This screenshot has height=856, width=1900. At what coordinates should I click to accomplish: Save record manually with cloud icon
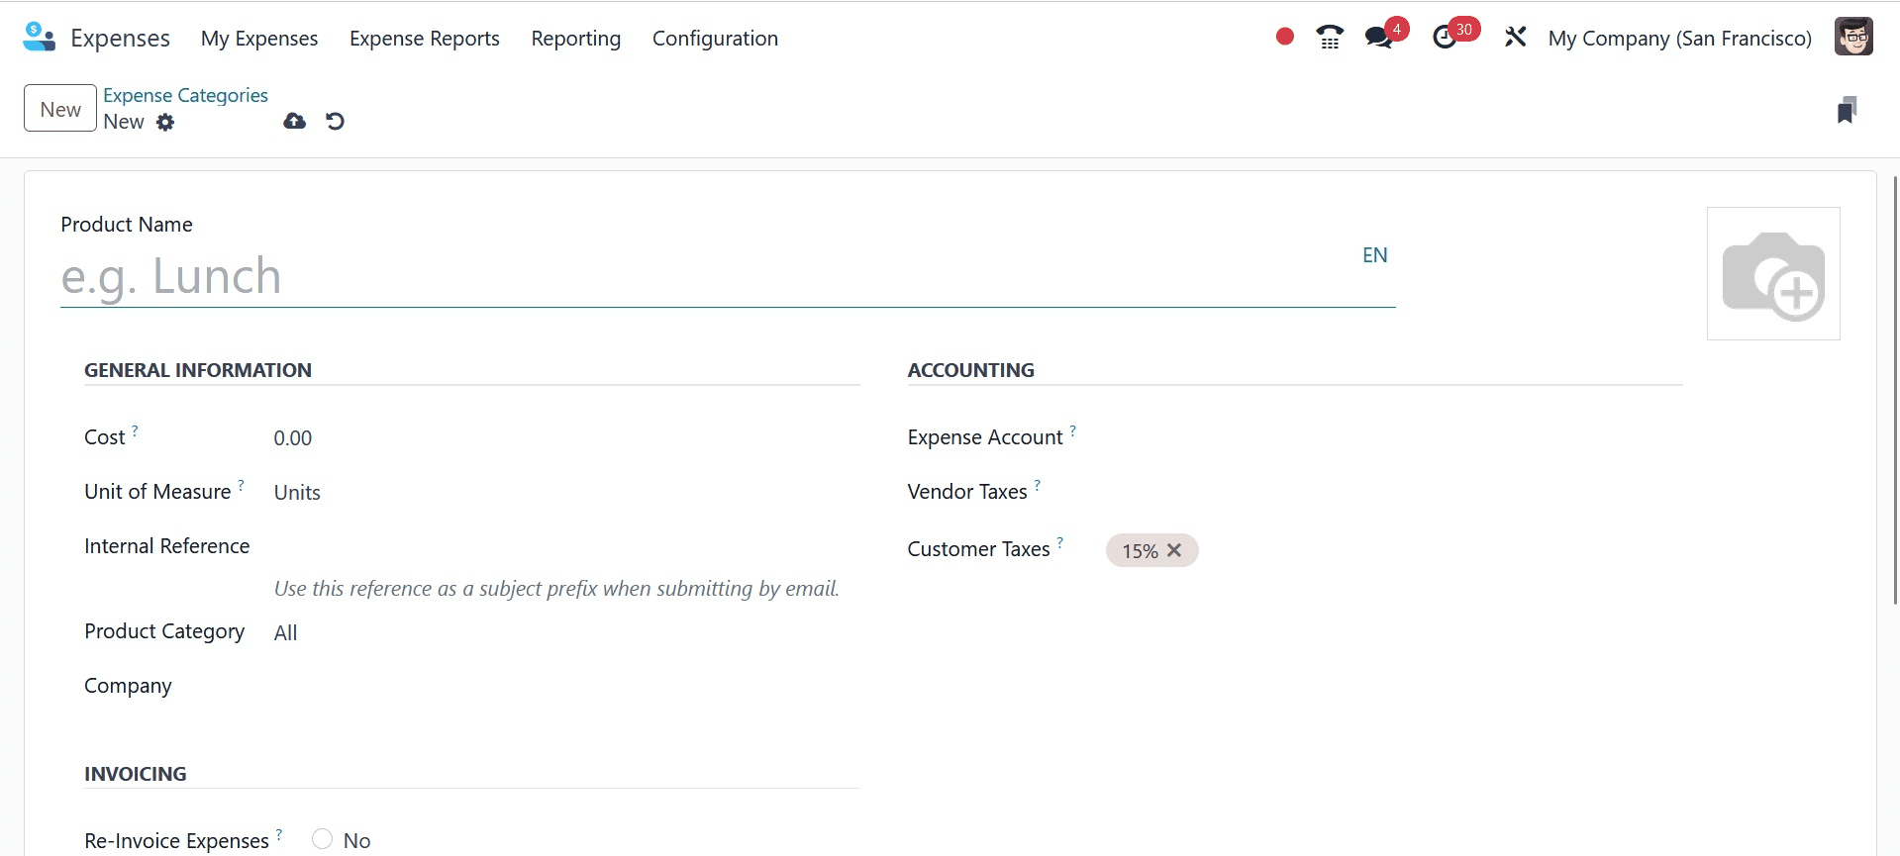294,122
